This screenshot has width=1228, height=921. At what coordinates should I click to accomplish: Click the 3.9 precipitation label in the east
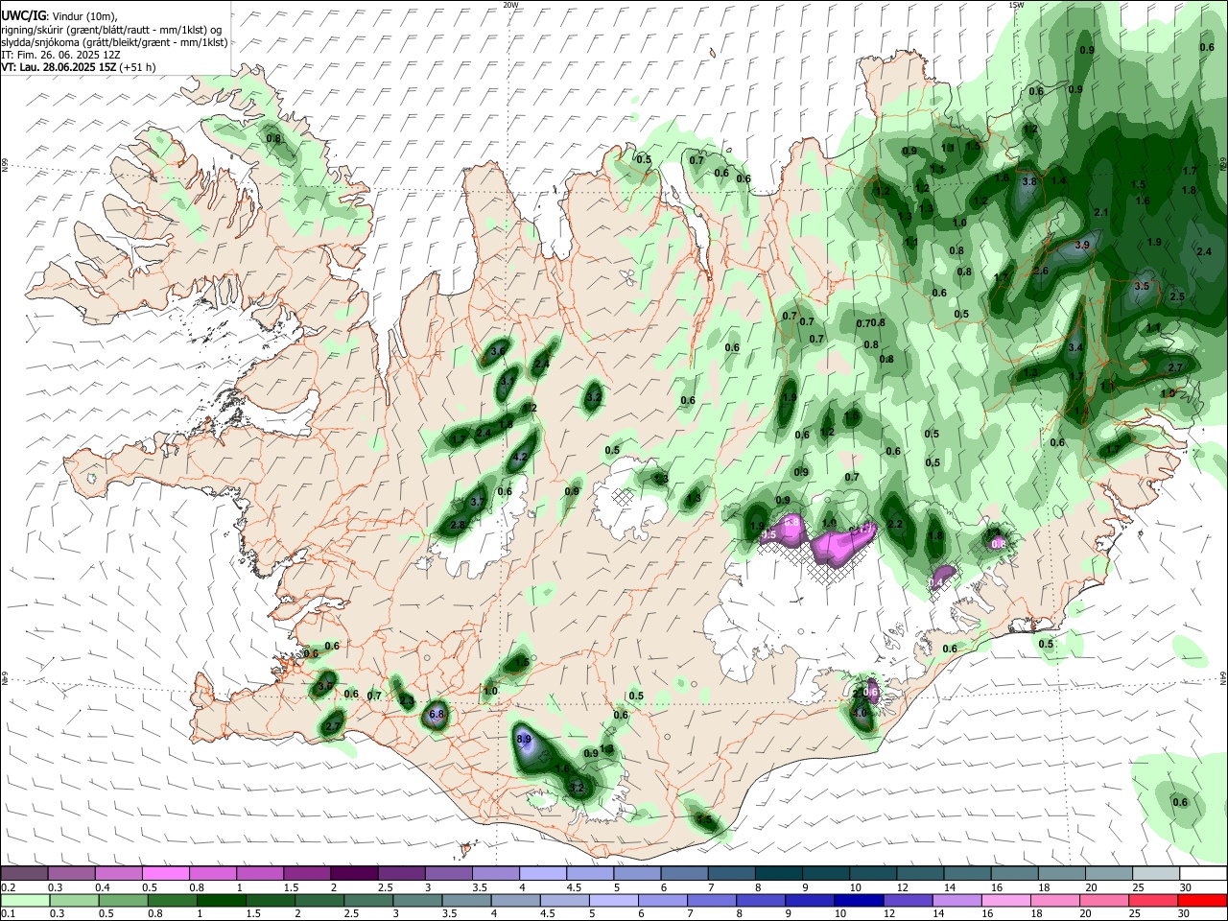pyautogui.click(x=1082, y=246)
